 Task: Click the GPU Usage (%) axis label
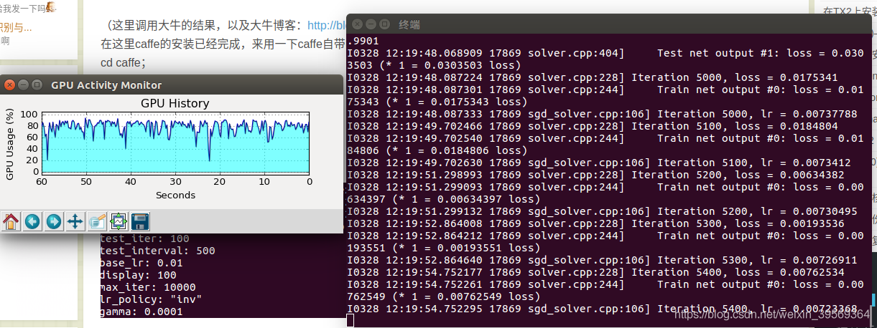click(x=9, y=143)
